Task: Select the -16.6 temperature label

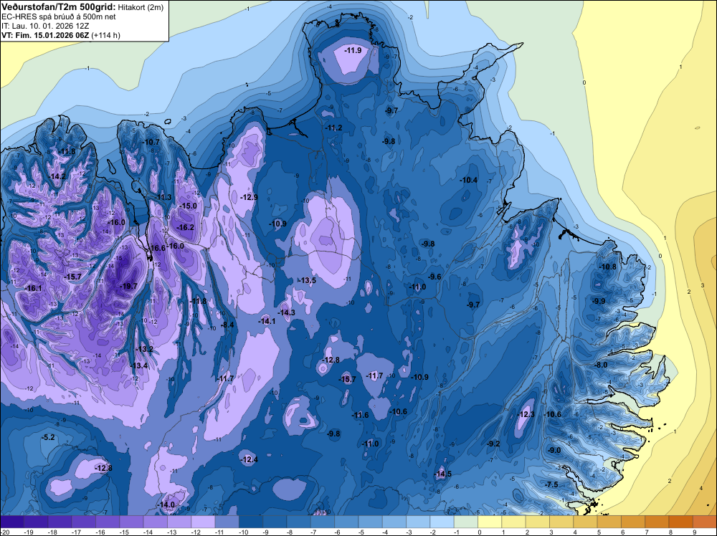Action: point(156,248)
